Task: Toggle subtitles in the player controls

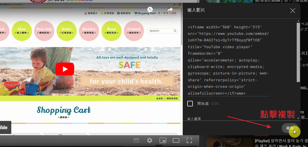Action: pos(136,140)
